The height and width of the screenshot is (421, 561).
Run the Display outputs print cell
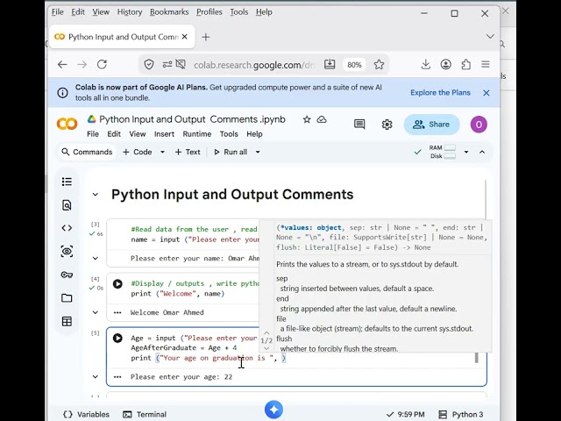coord(117,284)
